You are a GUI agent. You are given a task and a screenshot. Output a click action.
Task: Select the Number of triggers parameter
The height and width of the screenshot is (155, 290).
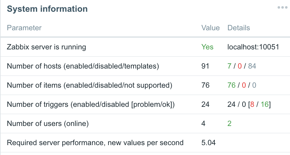pyautogui.click(x=91, y=104)
